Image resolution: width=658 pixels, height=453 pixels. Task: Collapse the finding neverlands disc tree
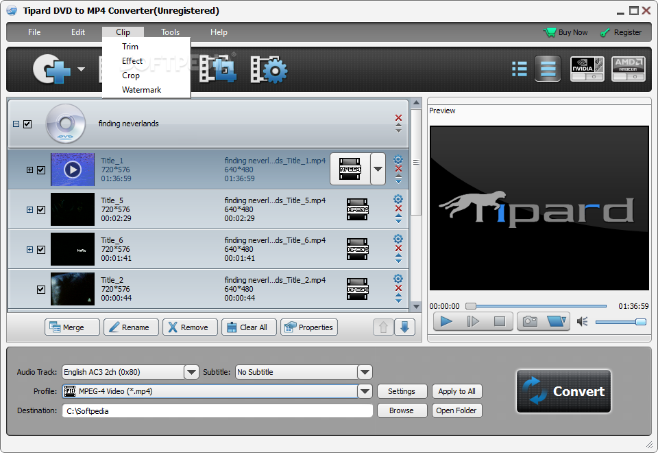(16, 124)
